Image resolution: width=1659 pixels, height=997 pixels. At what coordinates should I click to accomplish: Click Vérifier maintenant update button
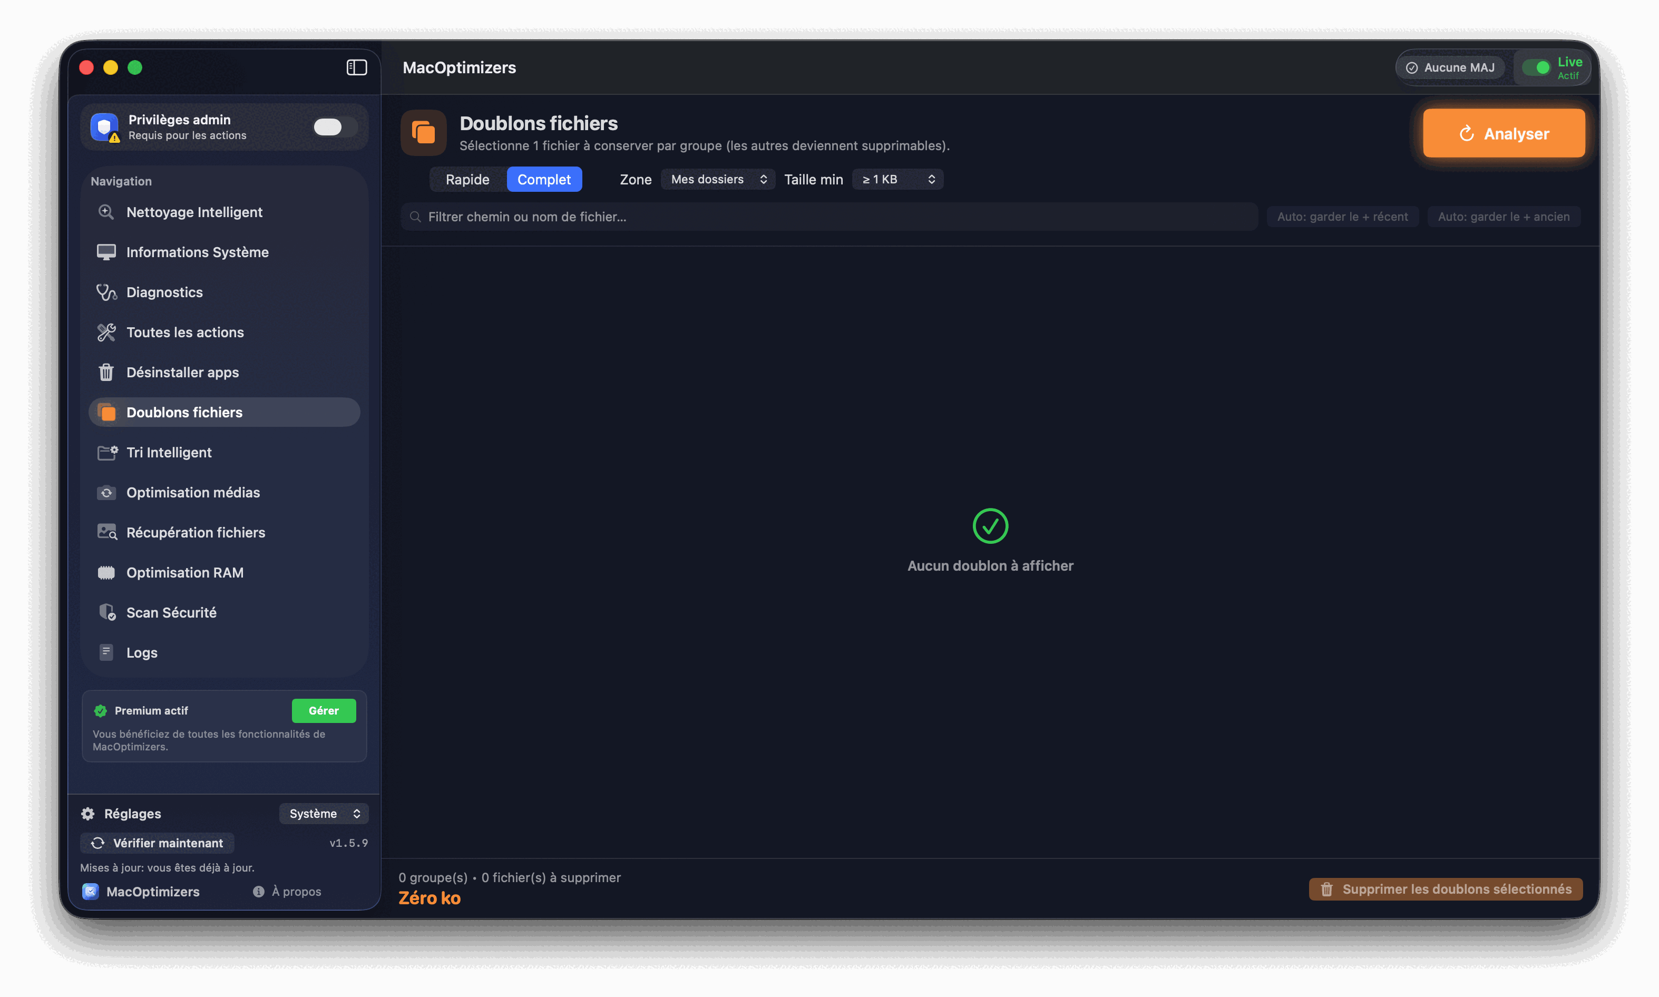157,843
